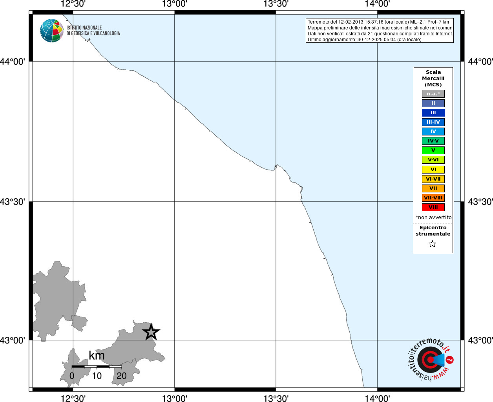Click the 'km' scale bar label
Image resolution: width=493 pixels, height=402 pixels.
(97, 355)
